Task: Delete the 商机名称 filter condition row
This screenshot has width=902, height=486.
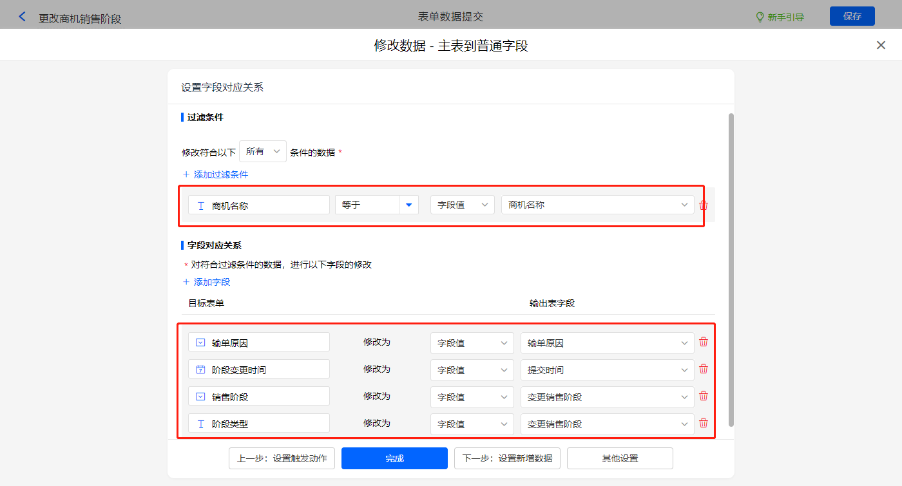Action: [x=704, y=205]
